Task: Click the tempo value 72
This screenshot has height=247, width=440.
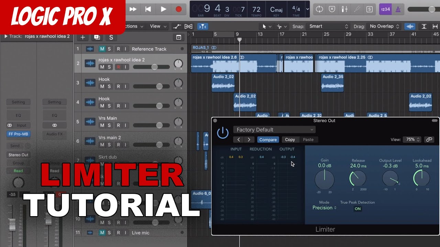Action: (256, 9)
